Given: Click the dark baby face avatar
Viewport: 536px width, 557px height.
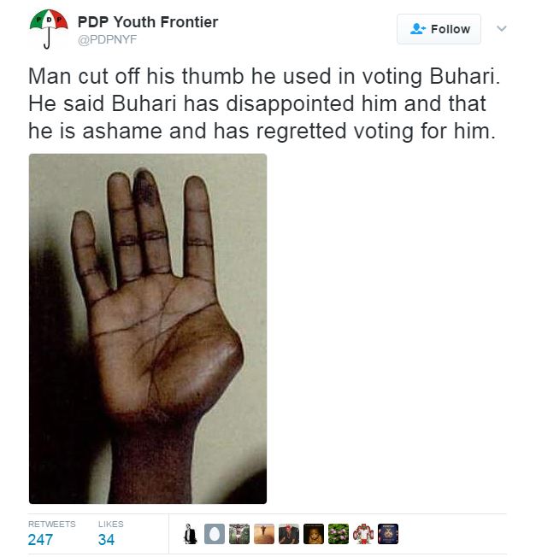Looking at the screenshot, I should (x=314, y=534).
